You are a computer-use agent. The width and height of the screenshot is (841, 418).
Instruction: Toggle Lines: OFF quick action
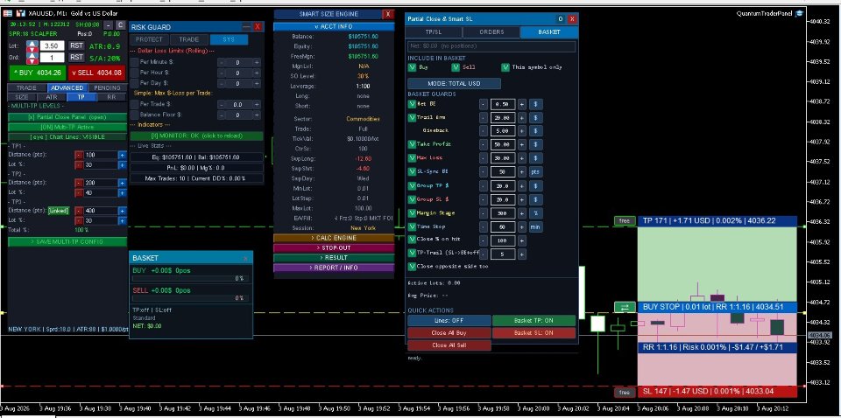point(449,321)
